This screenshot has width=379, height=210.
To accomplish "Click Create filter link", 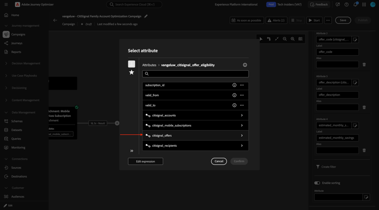I will pos(326,166).
